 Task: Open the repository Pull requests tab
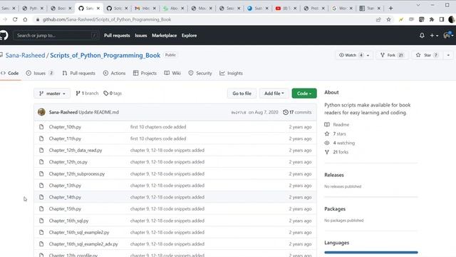pos(79,73)
